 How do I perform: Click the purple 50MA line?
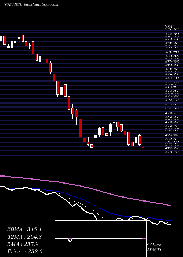85,187
